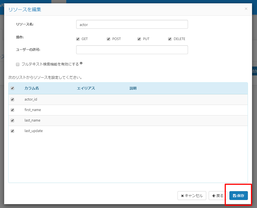Click the カラム名 column header
Viewport: 257px width, 208px height.
[x=32, y=88]
